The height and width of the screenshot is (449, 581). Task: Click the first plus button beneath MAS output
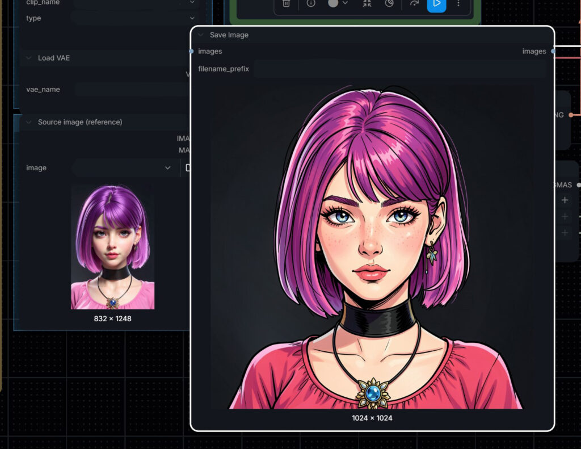[x=565, y=200]
